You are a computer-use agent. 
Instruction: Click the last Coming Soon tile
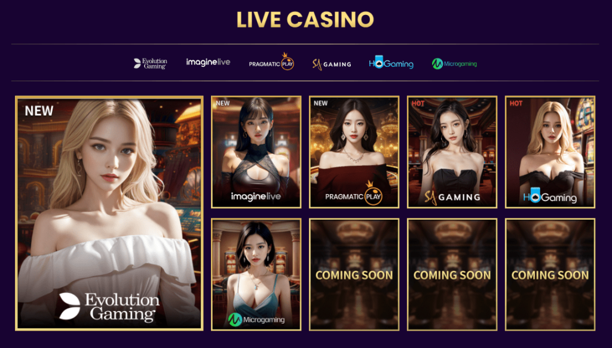(550, 275)
